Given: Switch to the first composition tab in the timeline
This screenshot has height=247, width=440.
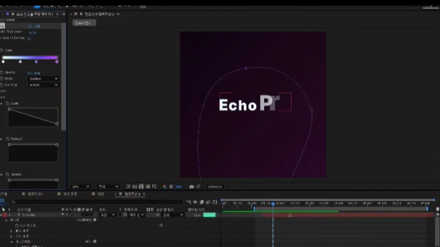Looking at the screenshot, I should click(x=32, y=194).
